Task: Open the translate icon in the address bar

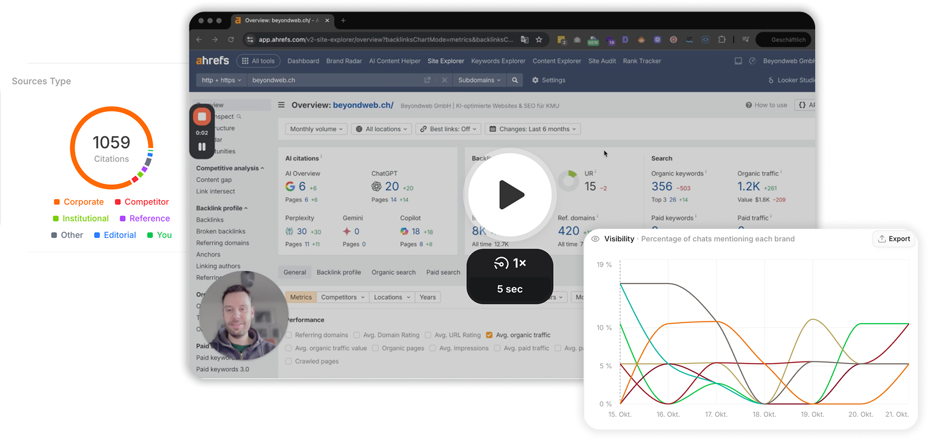Action: click(x=525, y=39)
